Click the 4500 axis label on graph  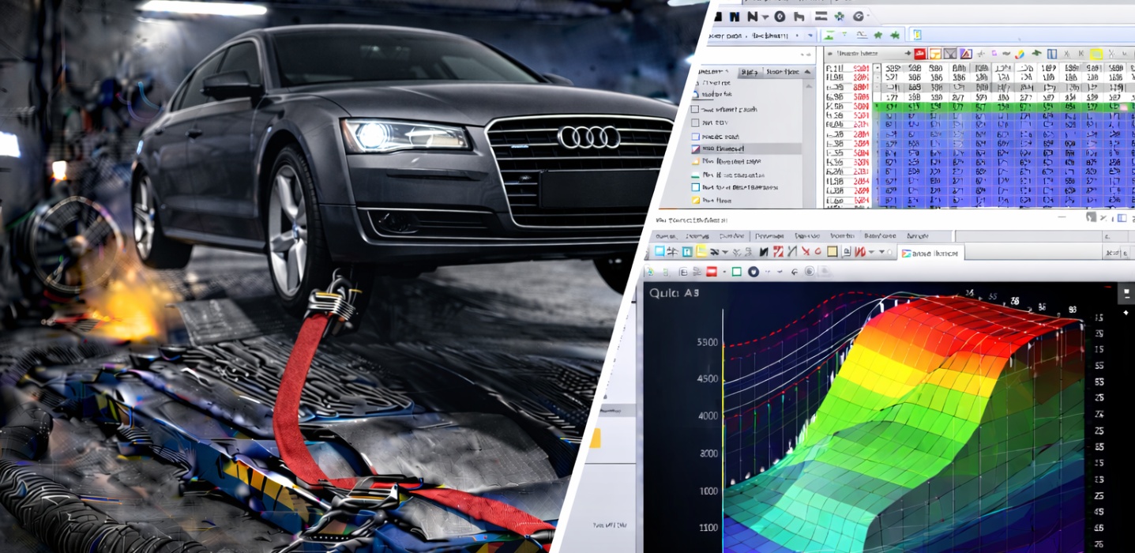tap(707, 378)
